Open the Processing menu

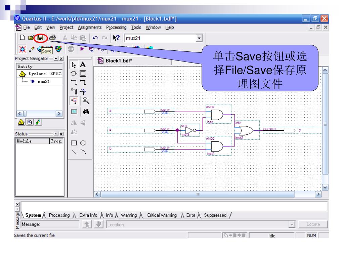(x=116, y=28)
